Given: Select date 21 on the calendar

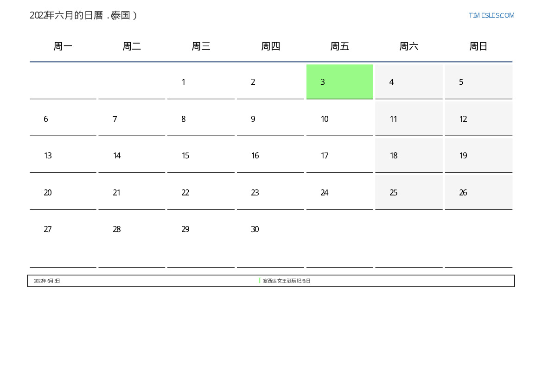Looking at the screenshot, I should (132, 193).
